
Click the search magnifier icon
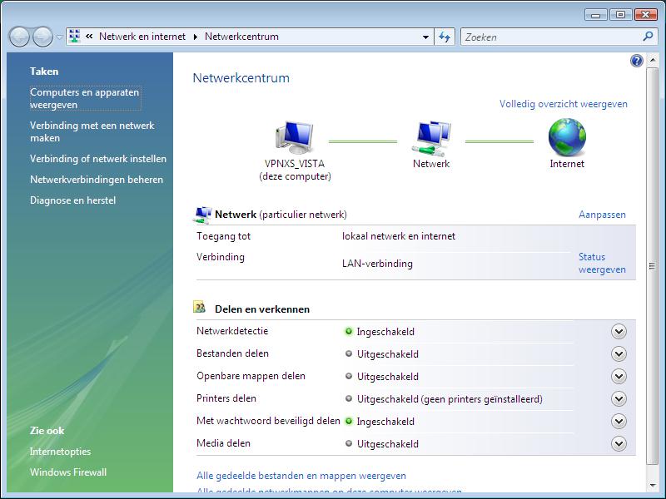click(x=649, y=37)
